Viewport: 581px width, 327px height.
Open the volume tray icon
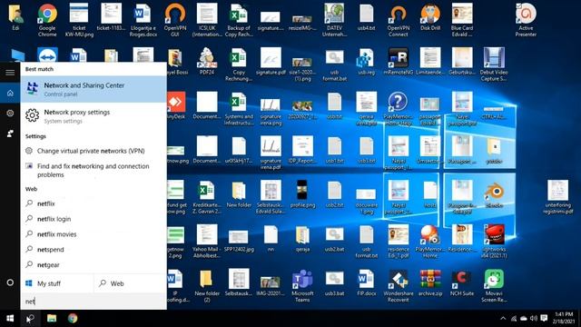[533, 319]
